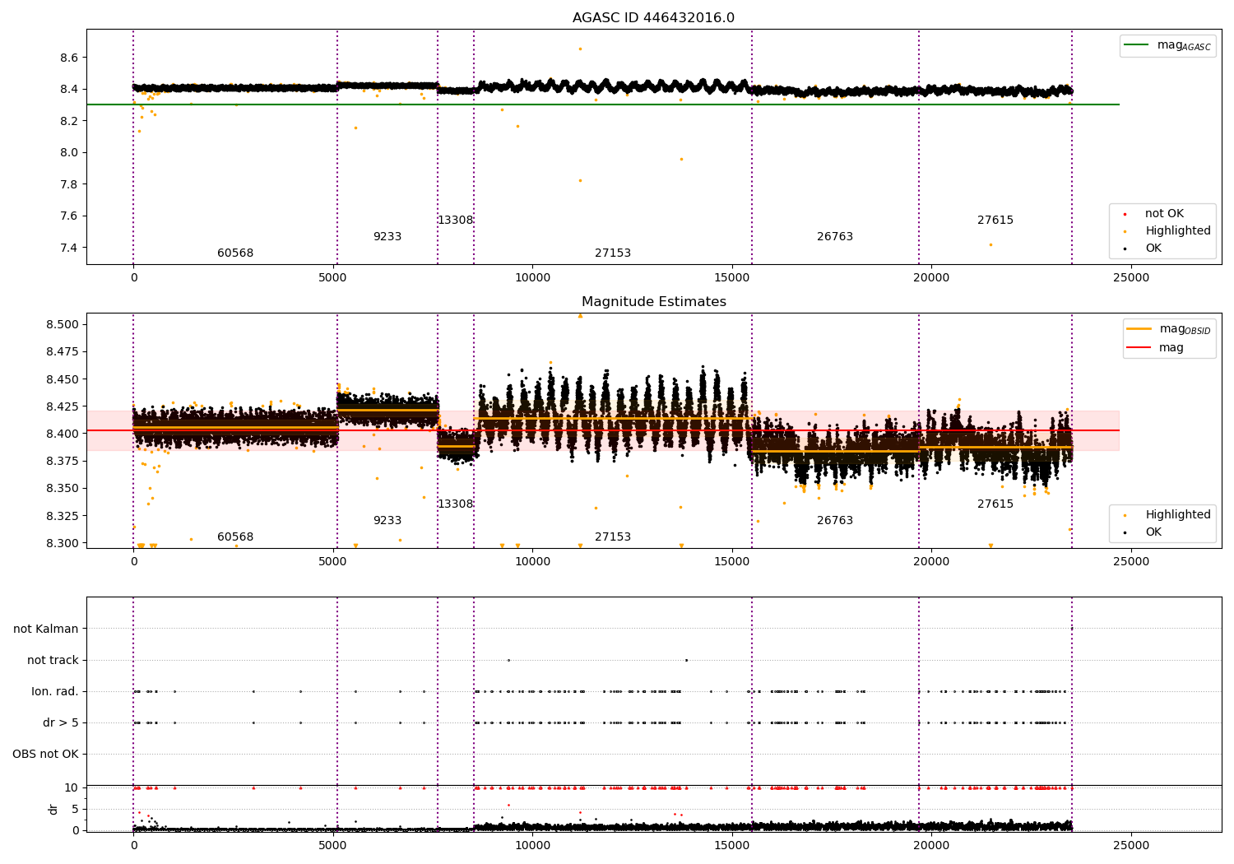Click OBSID label 9233 in Magnitude Estimates panel

[387, 521]
